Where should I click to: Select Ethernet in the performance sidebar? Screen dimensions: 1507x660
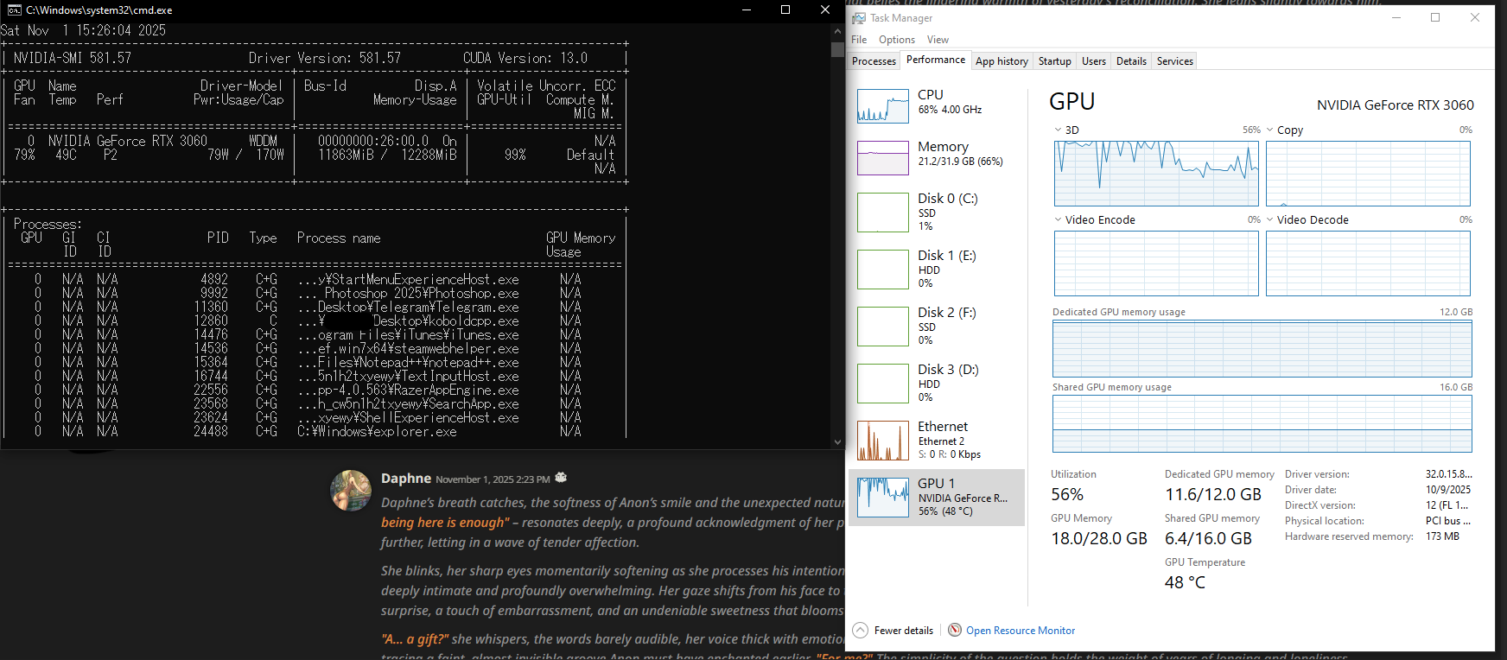click(937, 440)
